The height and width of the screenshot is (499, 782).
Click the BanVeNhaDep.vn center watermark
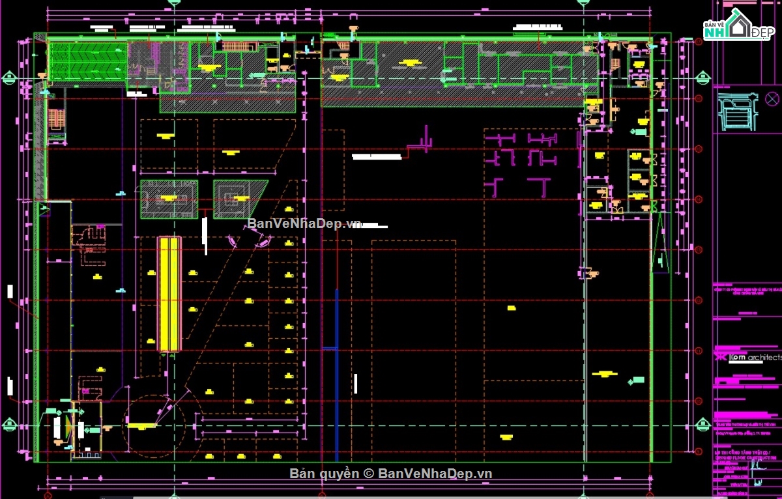coord(304,223)
